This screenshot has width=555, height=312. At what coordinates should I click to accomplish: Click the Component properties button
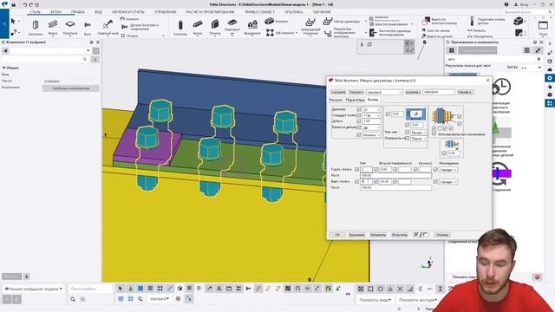70,88
